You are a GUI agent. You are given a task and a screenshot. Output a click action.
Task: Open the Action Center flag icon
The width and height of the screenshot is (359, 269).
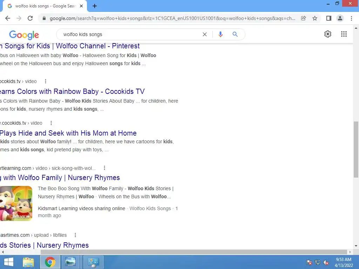tap(309, 262)
